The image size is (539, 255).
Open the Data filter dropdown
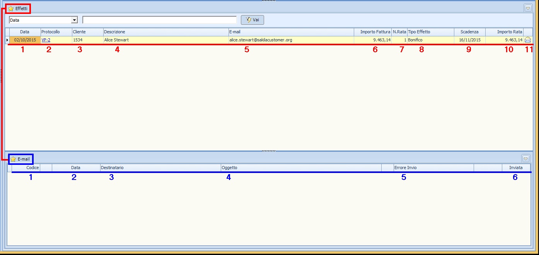pos(75,20)
